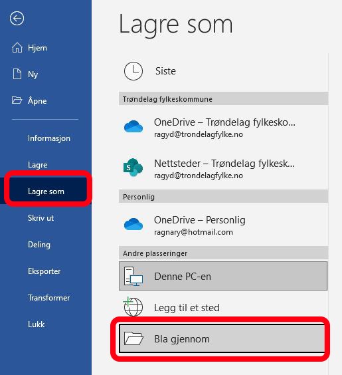Select Lagre in the sidebar
The width and height of the screenshot is (342, 375).
(37, 165)
